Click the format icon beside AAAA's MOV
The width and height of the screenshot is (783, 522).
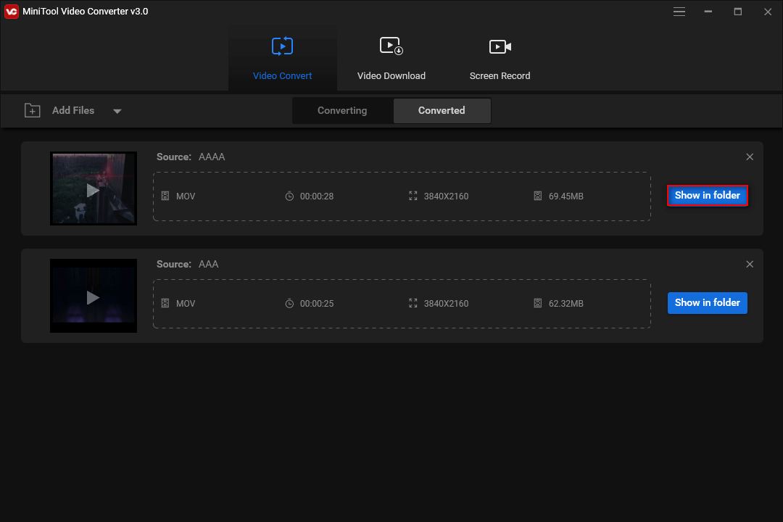point(165,196)
